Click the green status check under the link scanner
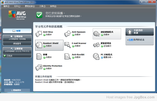This screenshot has width=157, height=101. click(x=102, y=35)
